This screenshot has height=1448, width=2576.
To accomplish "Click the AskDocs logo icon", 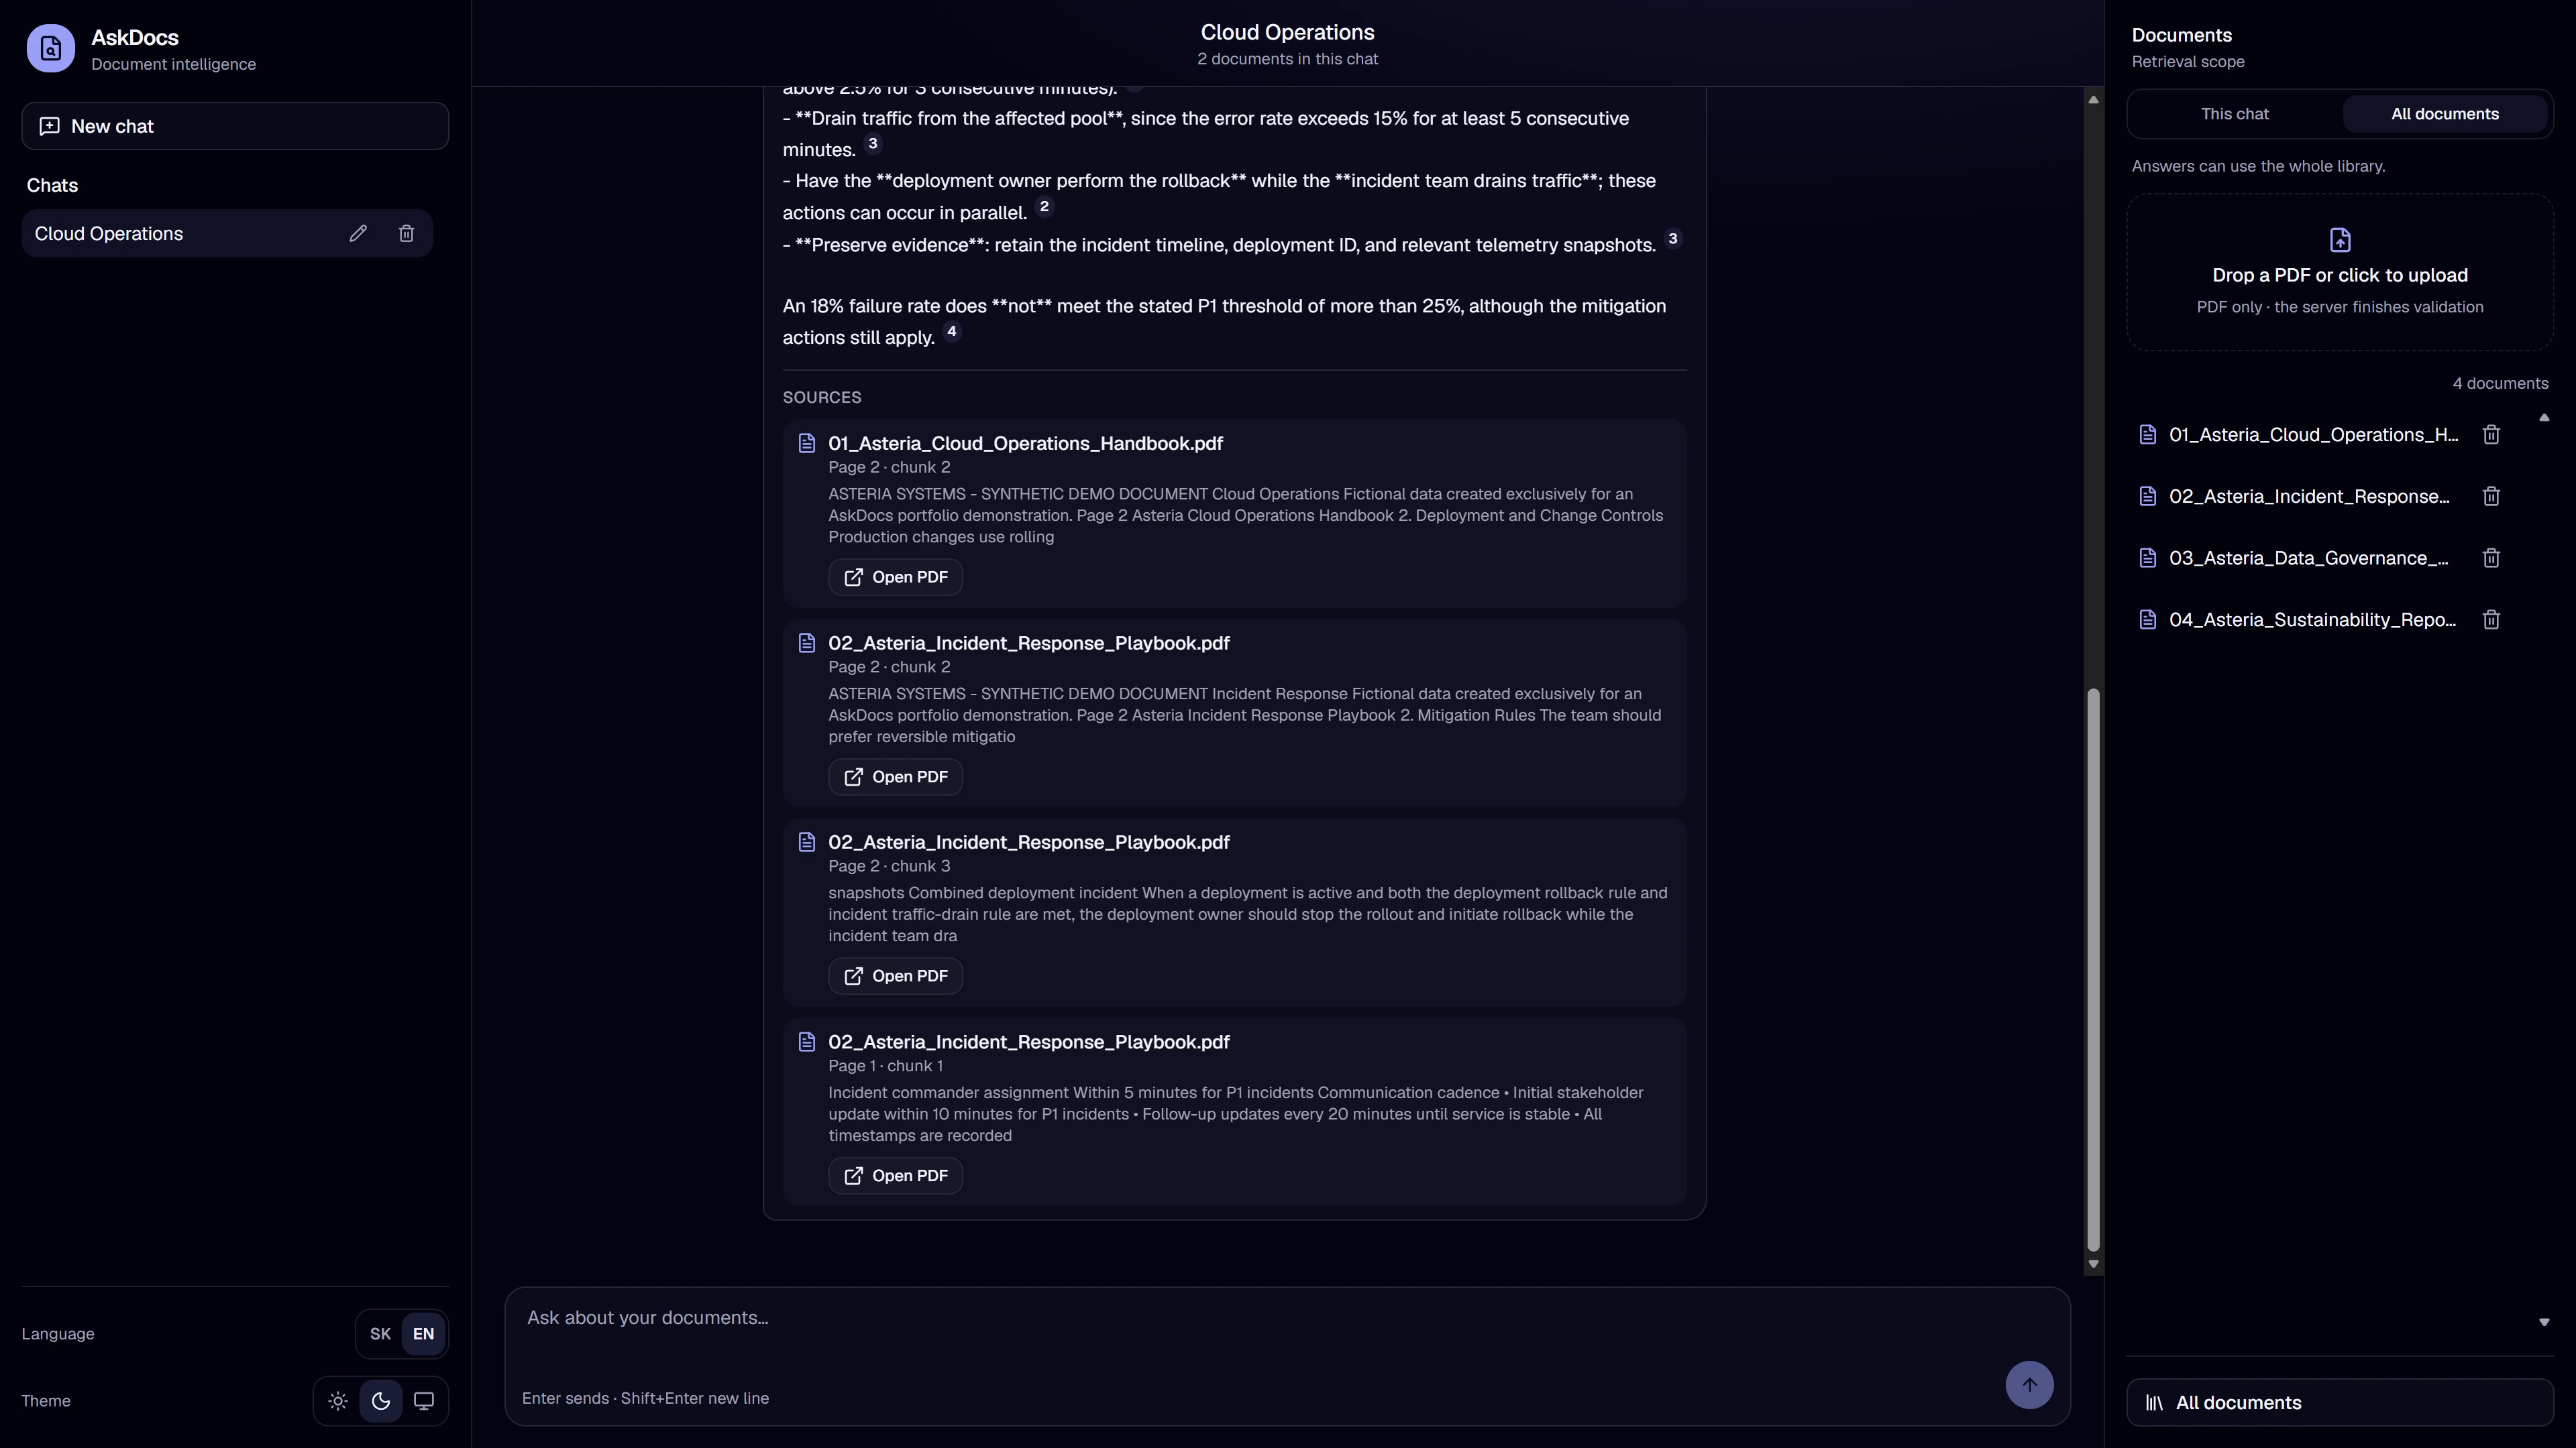I will 50,49.
